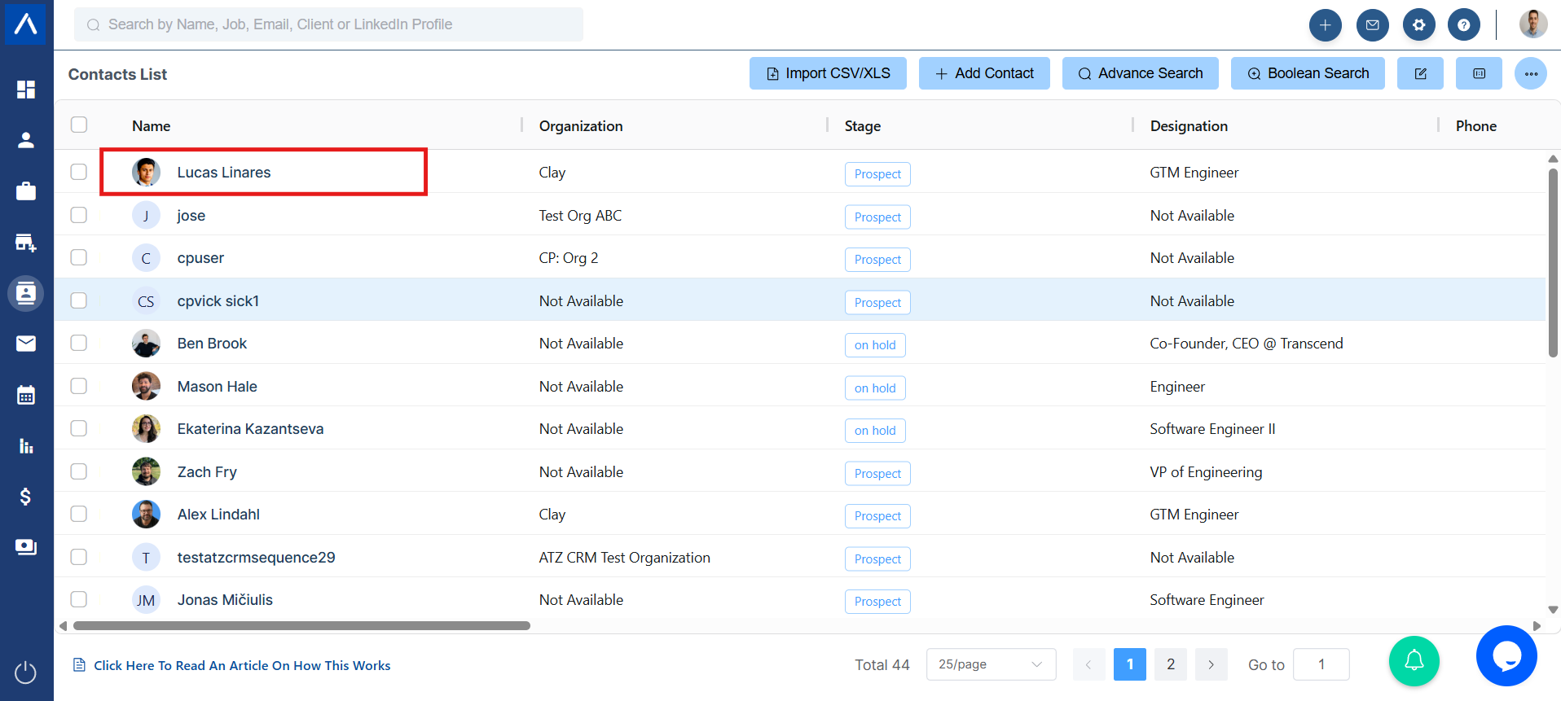
Task: Open the calendar icon in sidebar
Action: pos(26,396)
